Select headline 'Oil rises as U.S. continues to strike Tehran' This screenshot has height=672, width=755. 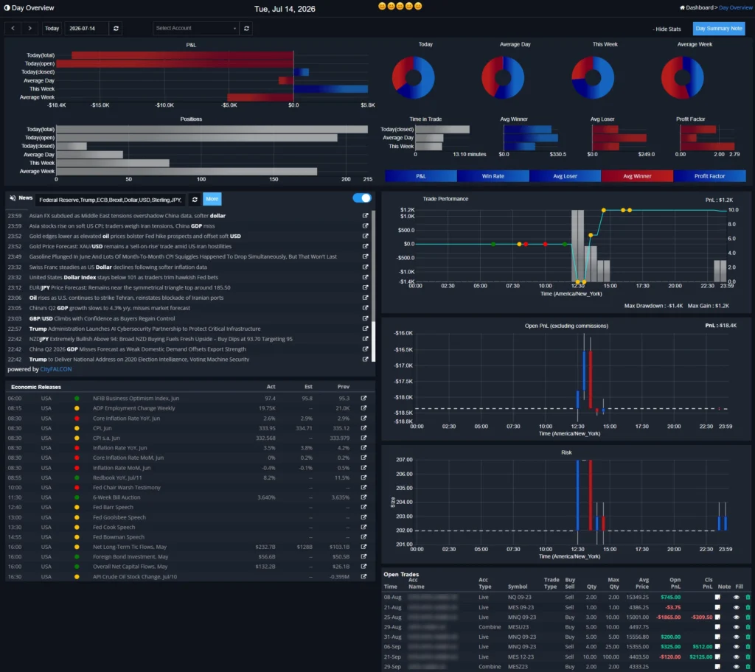[126, 298]
